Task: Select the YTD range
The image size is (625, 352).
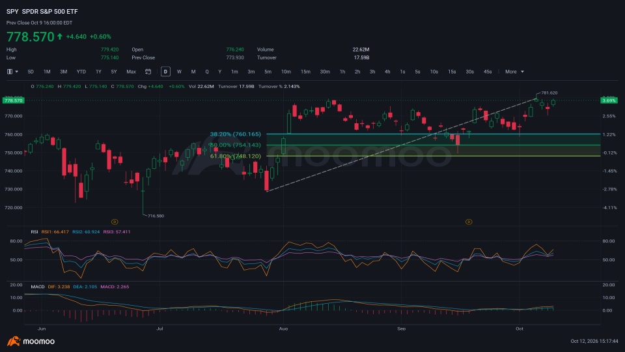Action: click(x=81, y=72)
